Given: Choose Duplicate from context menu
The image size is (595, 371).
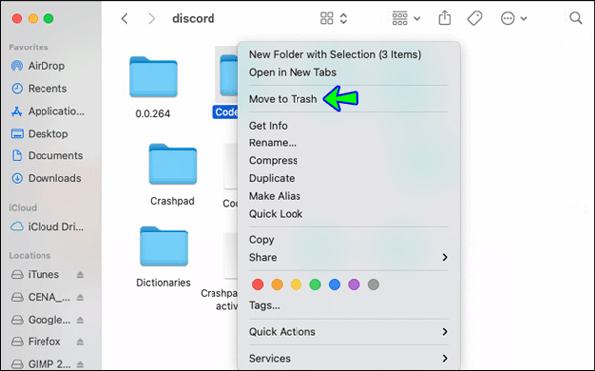Looking at the screenshot, I should click(272, 178).
